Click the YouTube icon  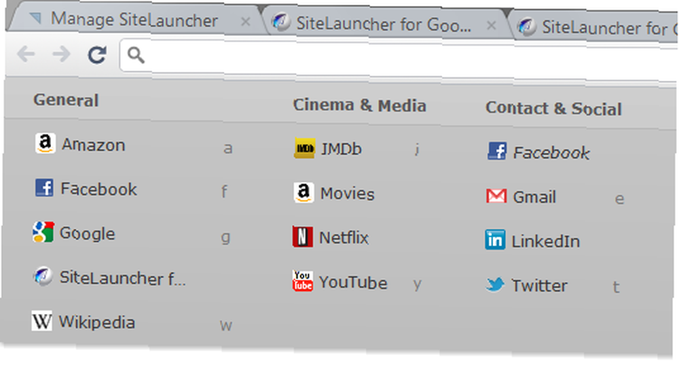302,281
